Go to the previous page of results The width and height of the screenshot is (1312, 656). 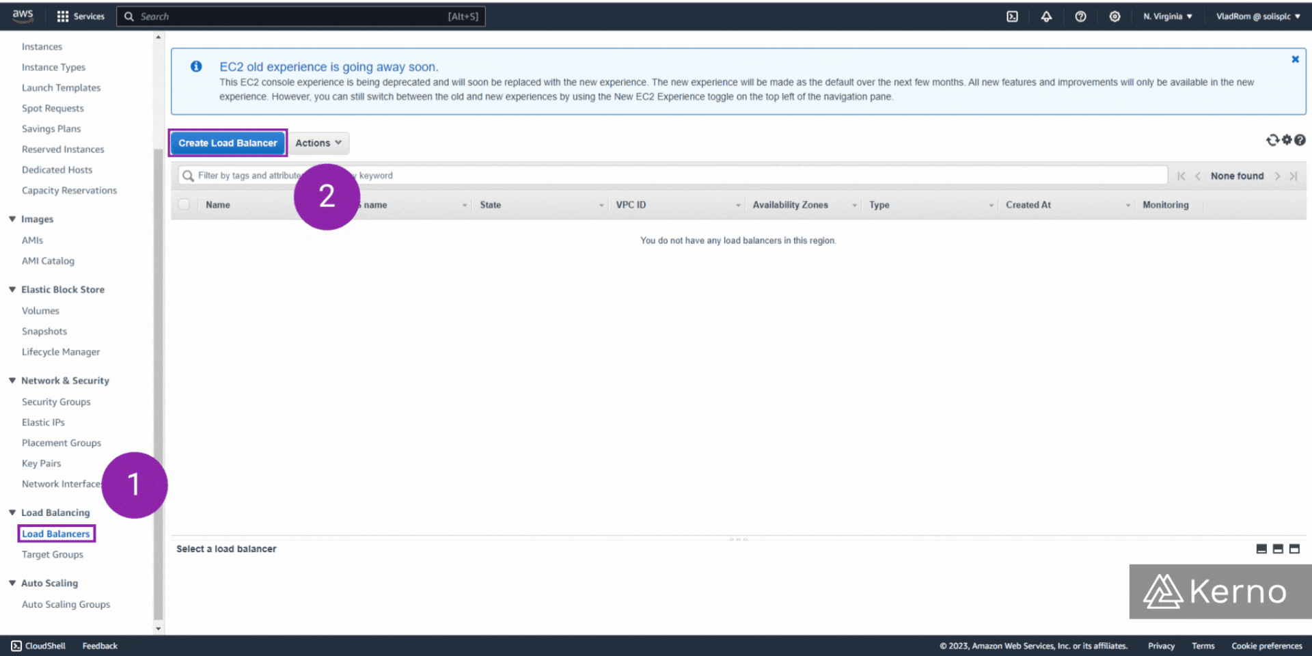pyautogui.click(x=1197, y=176)
